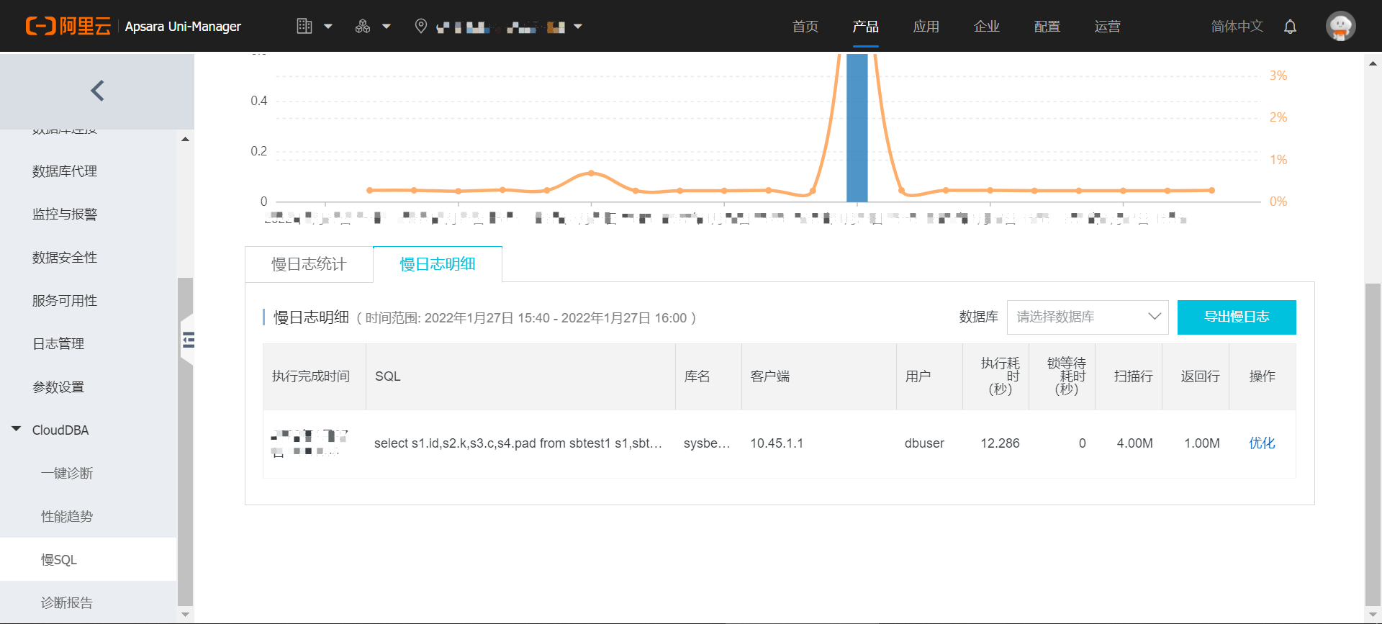Open the 请选择数据库 dropdown
Viewport: 1382px width, 624px height.
pos(1088,317)
